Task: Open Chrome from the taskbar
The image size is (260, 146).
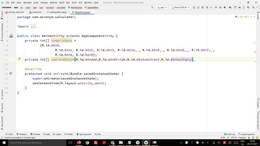Action: click(87, 142)
